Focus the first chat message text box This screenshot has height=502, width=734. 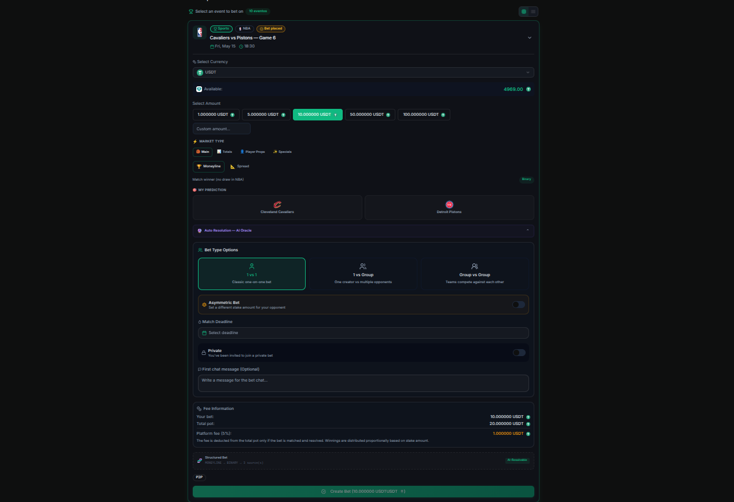364,383
